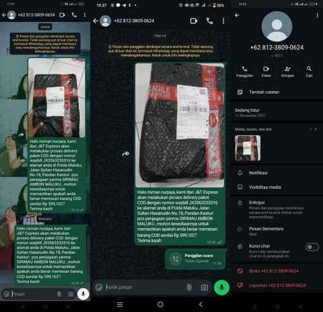Open three-dot menu in middle chat header
The width and height of the screenshot is (323, 312).
coord(224,21)
